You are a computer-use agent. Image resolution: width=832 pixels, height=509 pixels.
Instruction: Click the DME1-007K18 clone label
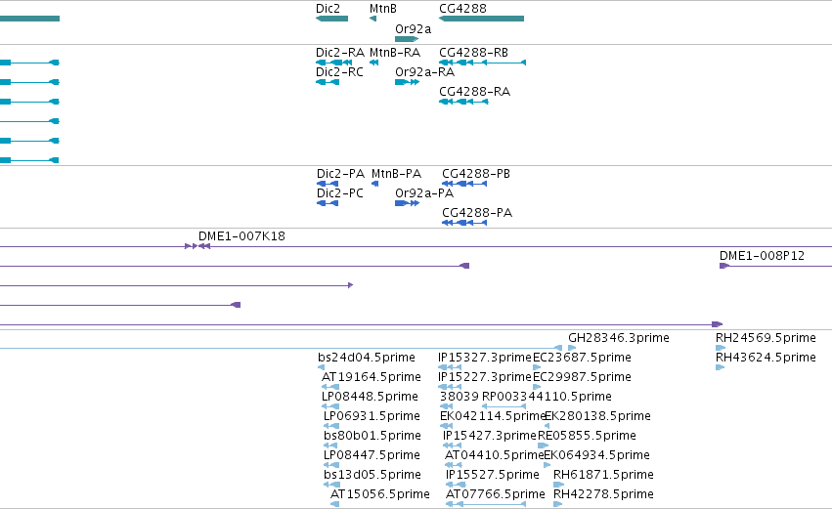point(241,236)
